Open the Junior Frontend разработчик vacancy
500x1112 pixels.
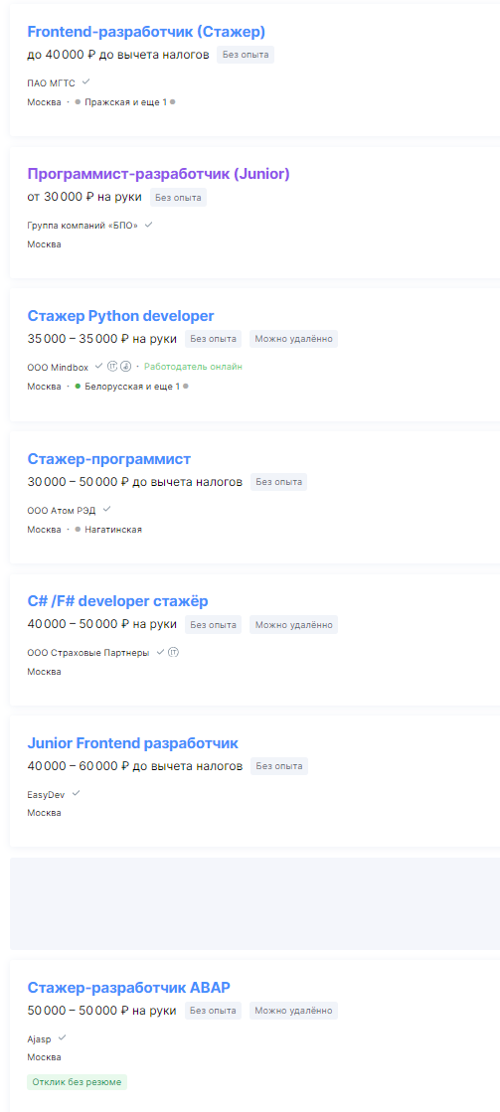click(132, 743)
